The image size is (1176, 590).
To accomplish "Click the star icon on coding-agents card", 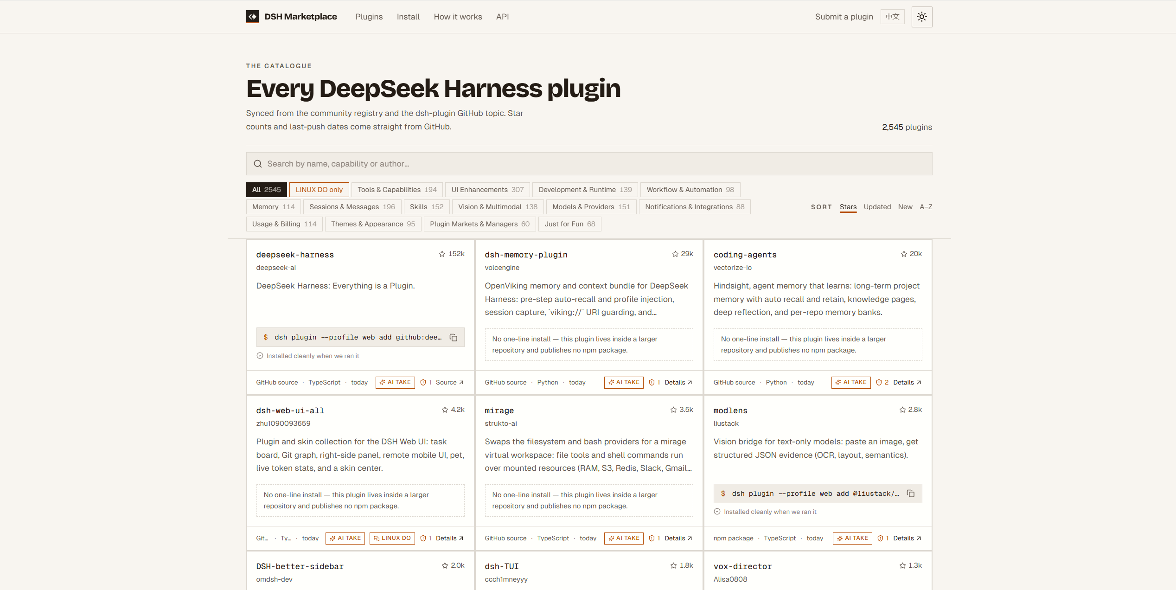I will pyautogui.click(x=904, y=254).
